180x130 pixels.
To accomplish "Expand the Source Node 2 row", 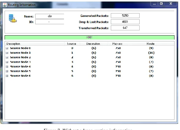I will point(7,57).
